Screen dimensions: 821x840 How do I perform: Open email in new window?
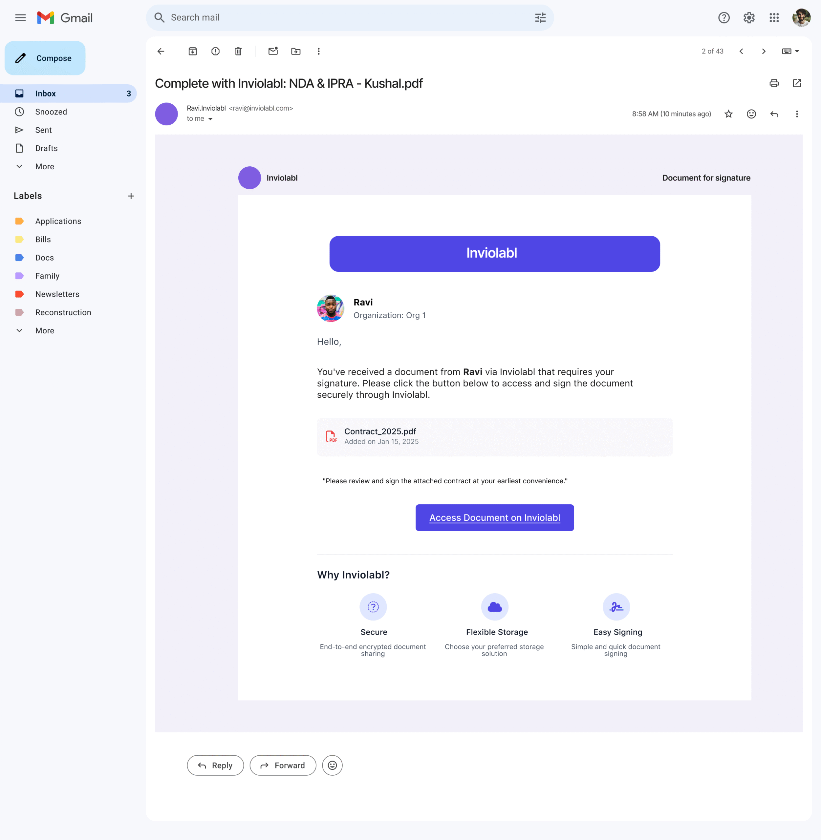tap(796, 83)
